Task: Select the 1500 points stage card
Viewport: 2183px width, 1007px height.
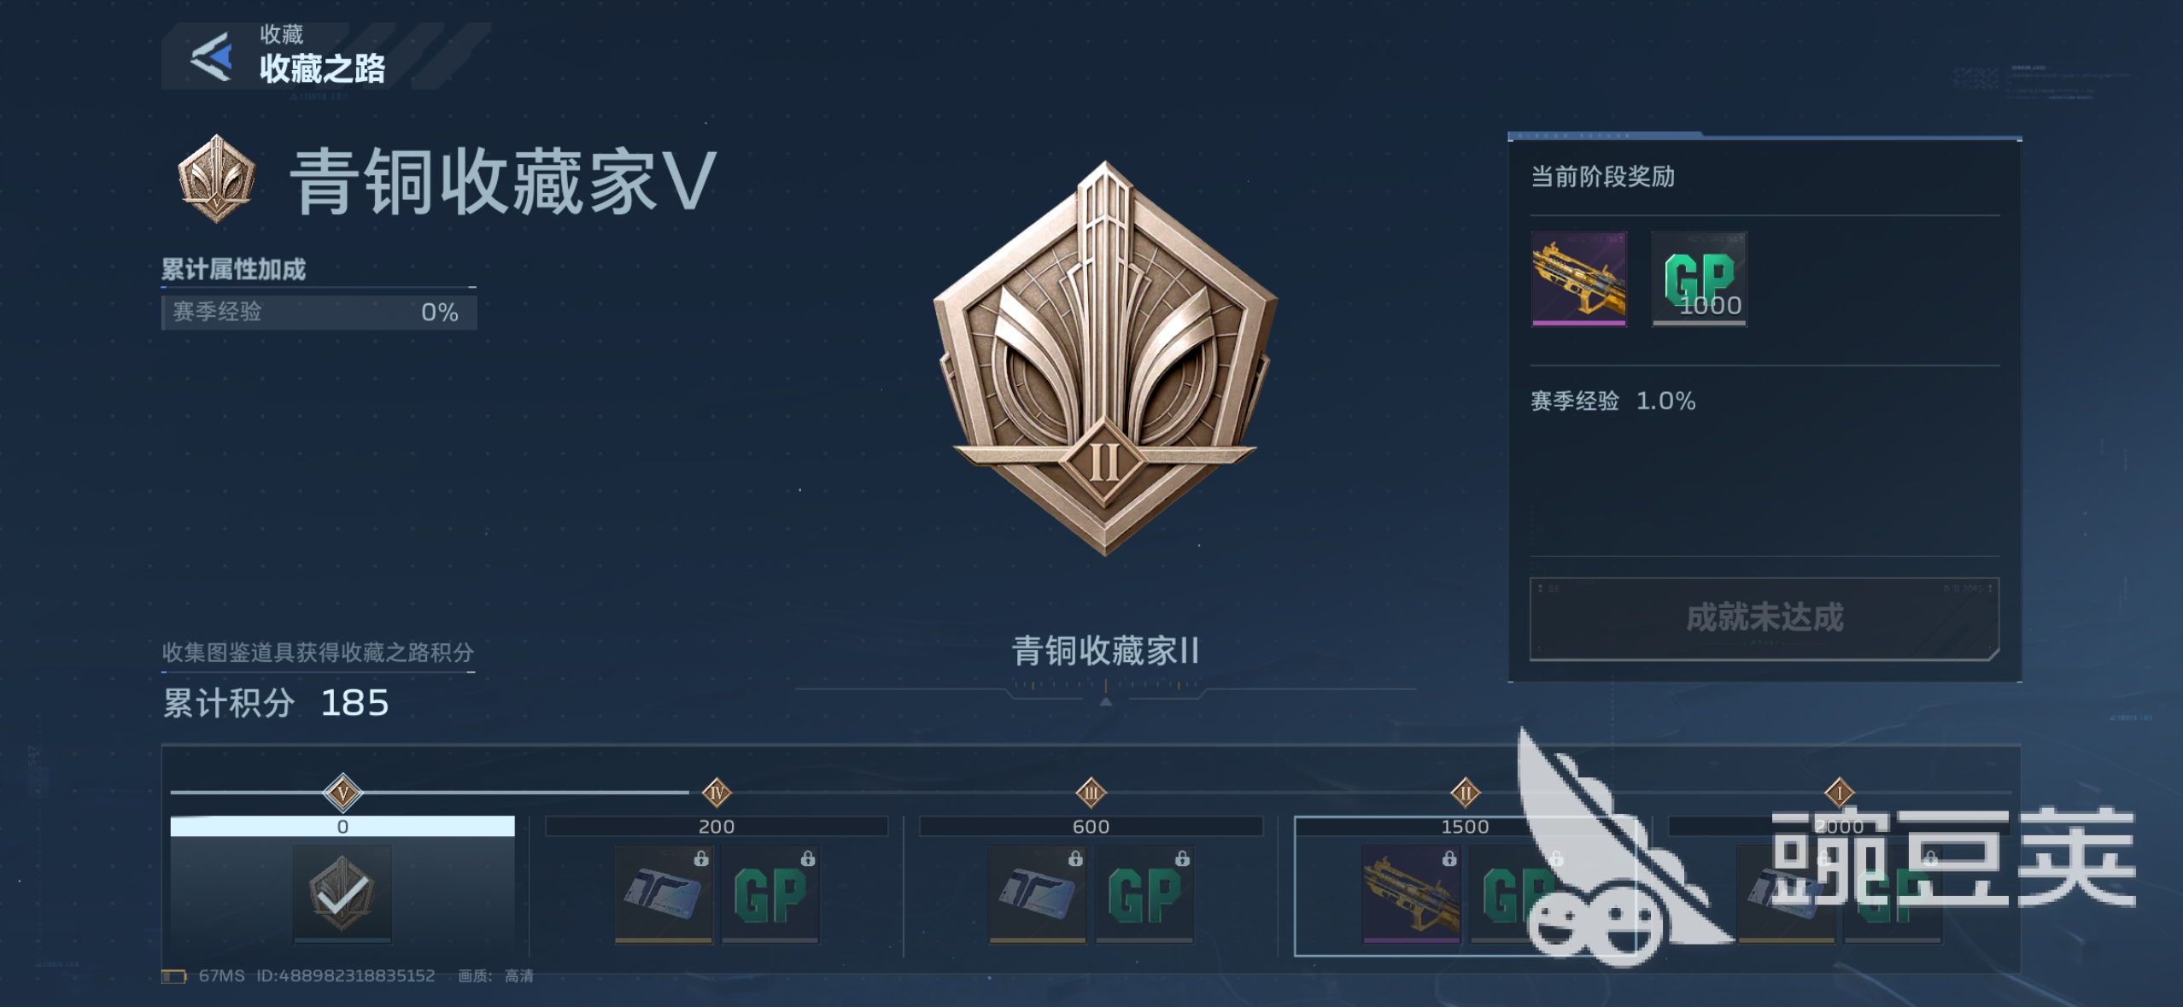Action: coord(1466,886)
